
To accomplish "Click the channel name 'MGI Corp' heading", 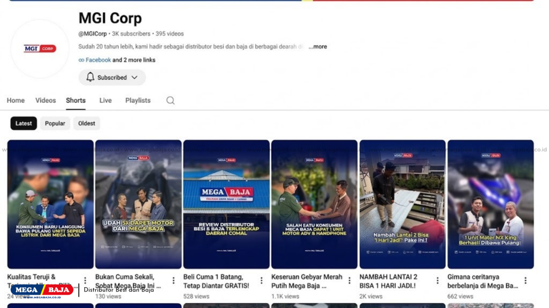I will click(x=110, y=18).
